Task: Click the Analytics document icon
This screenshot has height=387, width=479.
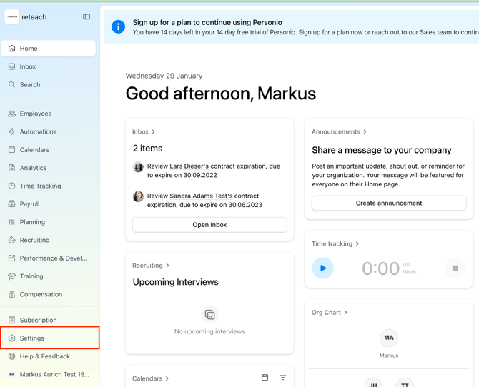Action: click(x=11, y=168)
